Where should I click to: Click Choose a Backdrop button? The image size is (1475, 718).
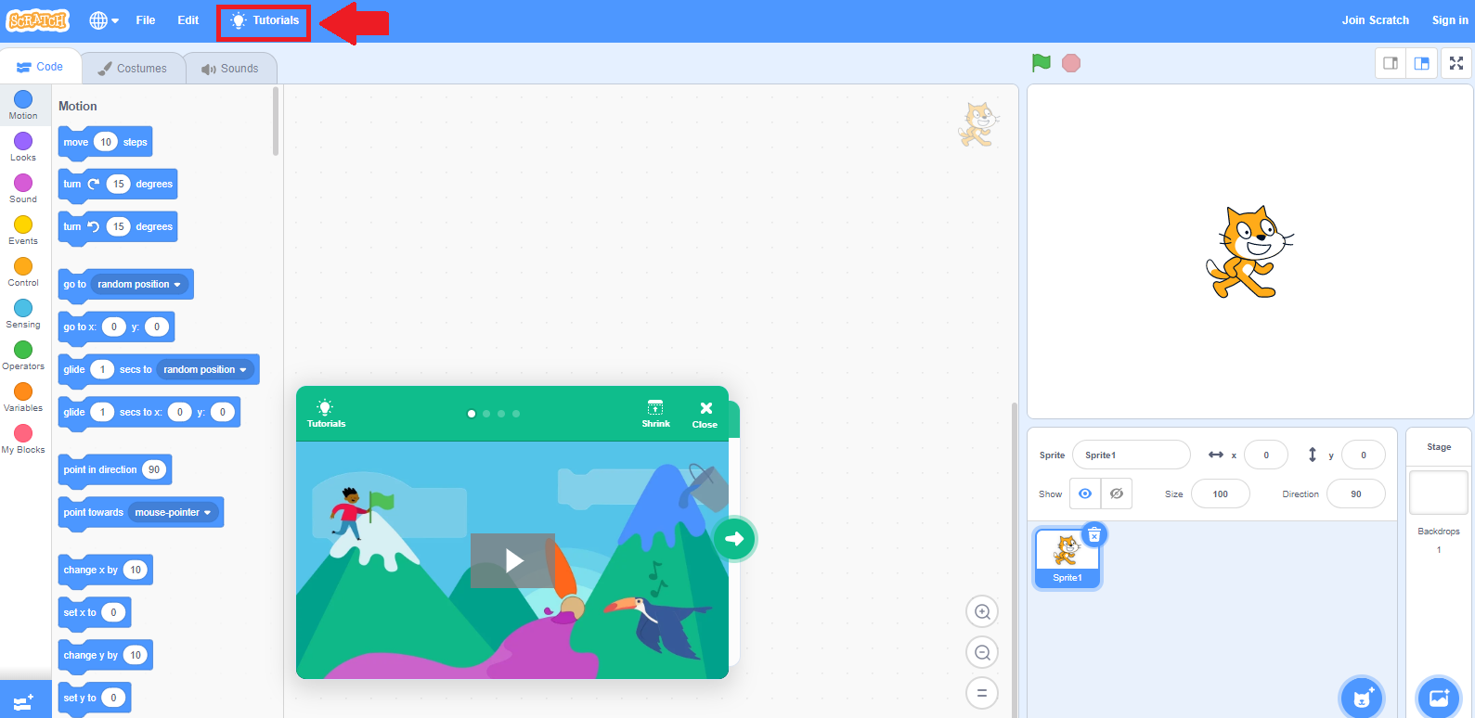[1439, 697]
